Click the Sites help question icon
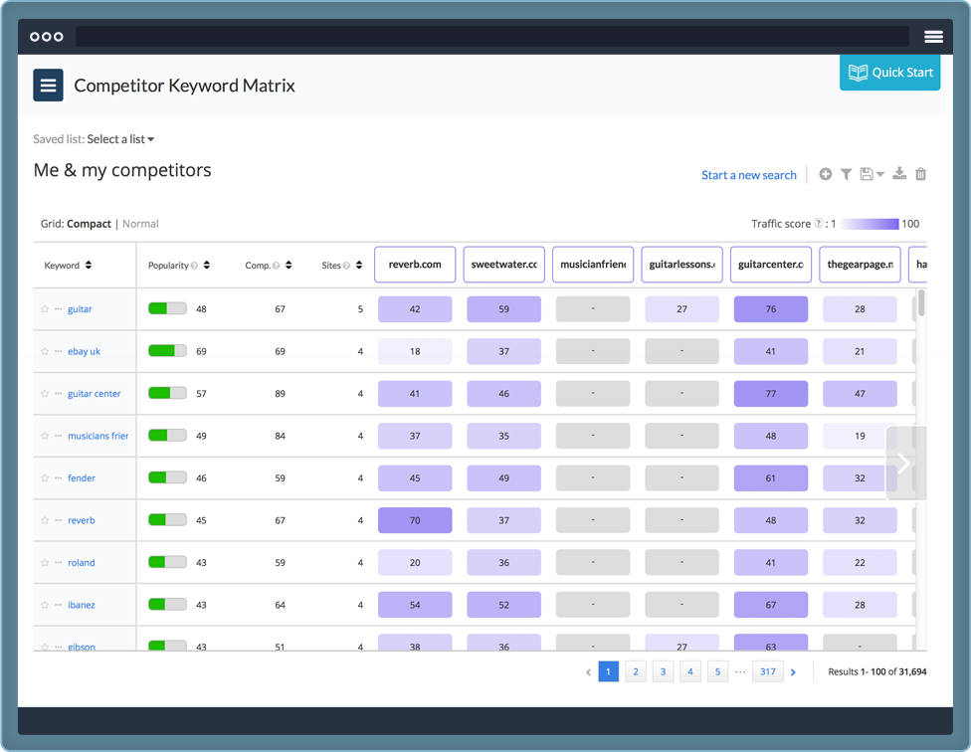The height and width of the screenshot is (752, 971). 347,266
